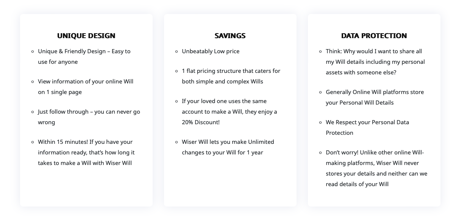Click the DATA PROTECTION heading

pyautogui.click(x=374, y=36)
